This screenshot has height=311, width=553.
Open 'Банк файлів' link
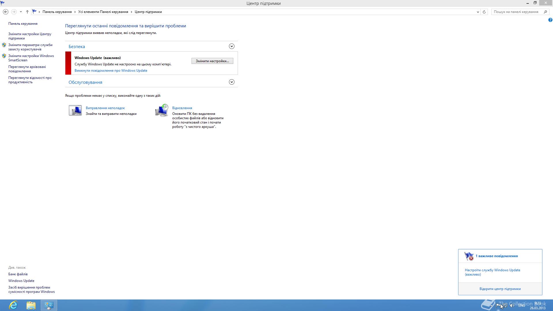click(18, 274)
